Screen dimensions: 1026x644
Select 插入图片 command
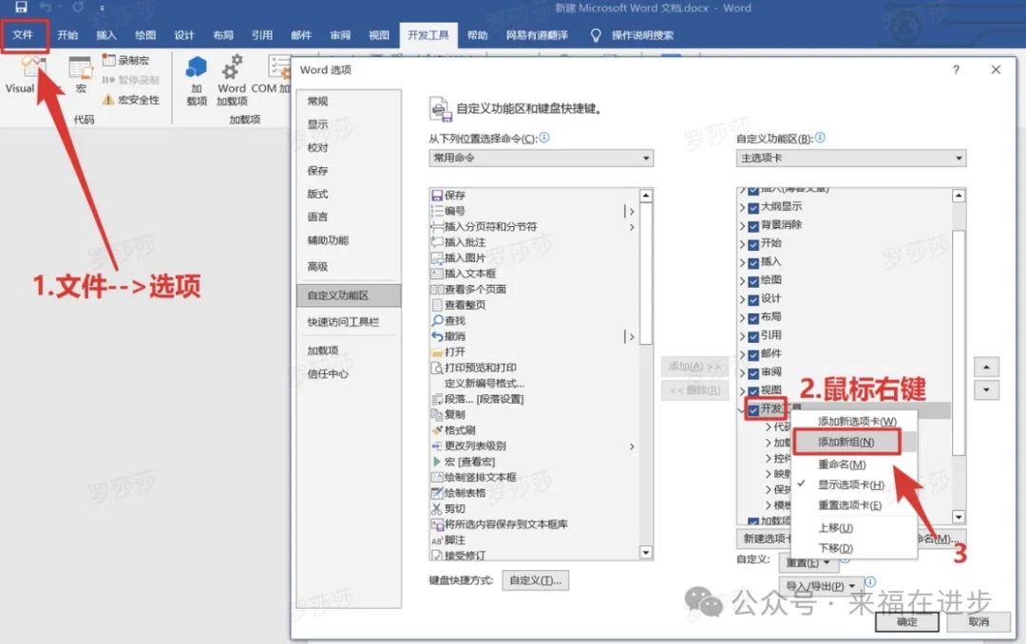click(458, 257)
